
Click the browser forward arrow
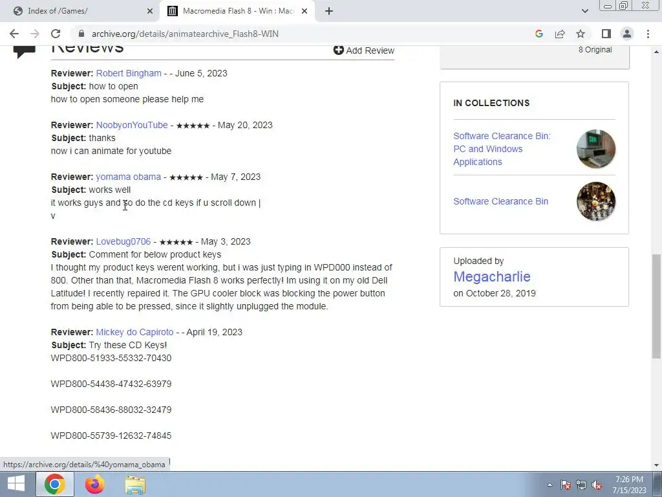[35, 34]
